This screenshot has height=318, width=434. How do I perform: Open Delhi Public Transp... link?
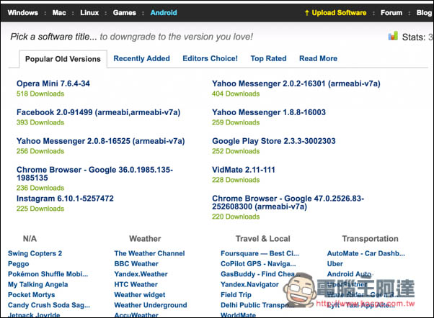[x=257, y=305]
